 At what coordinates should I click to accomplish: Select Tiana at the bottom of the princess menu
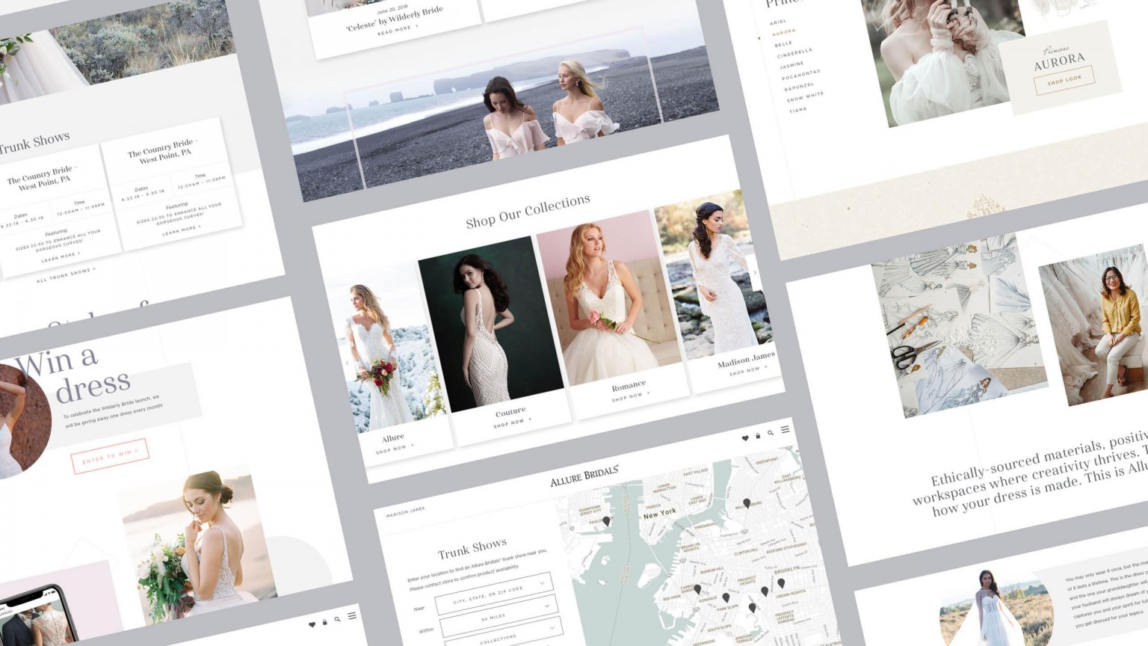[797, 109]
